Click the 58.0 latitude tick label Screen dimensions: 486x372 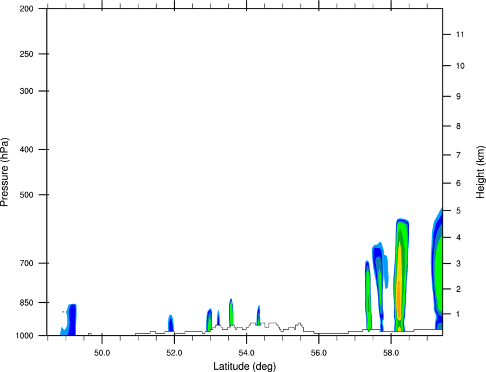coord(391,353)
